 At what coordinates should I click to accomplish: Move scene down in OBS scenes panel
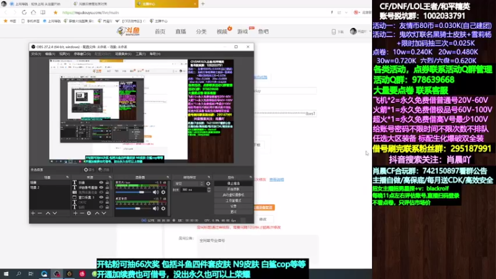[x=55, y=213]
